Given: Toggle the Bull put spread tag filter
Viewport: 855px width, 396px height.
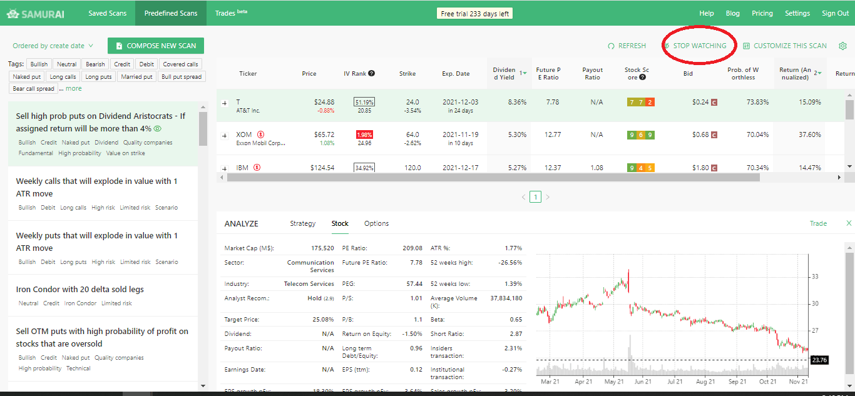Looking at the screenshot, I should point(182,76).
